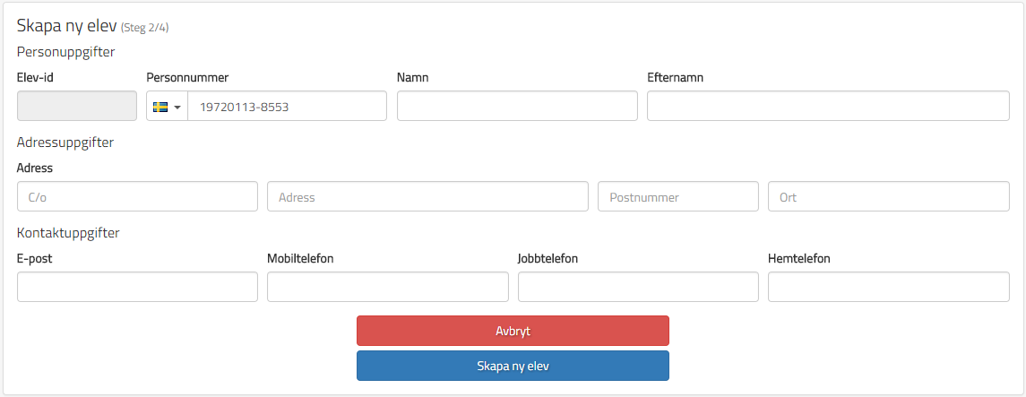Click the Jobbtelefon input field
1026x397 pixels.
click(638, 288)
